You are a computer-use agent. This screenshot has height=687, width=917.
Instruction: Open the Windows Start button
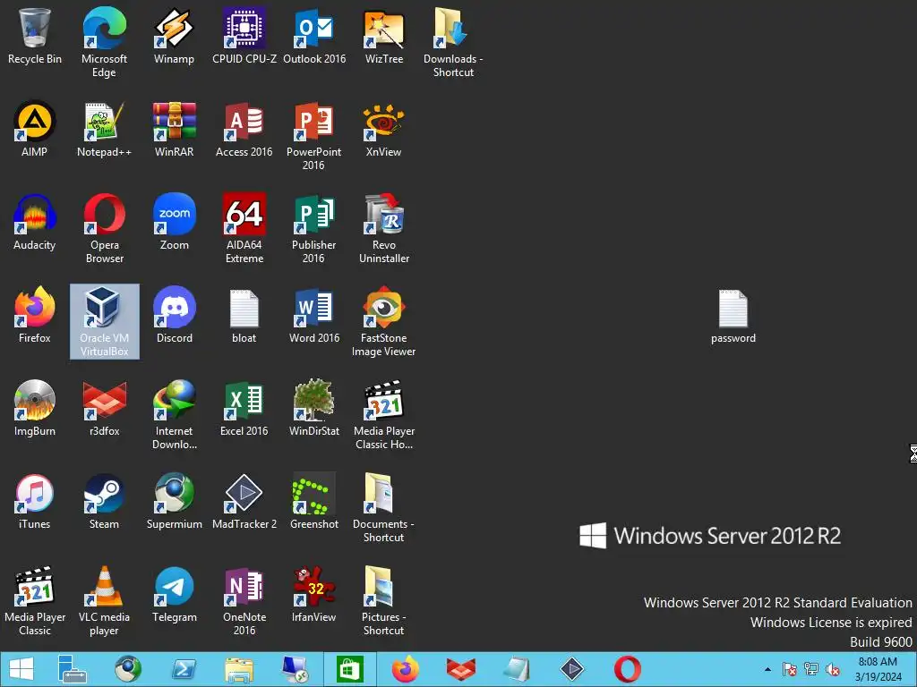[x=21, y=669]
